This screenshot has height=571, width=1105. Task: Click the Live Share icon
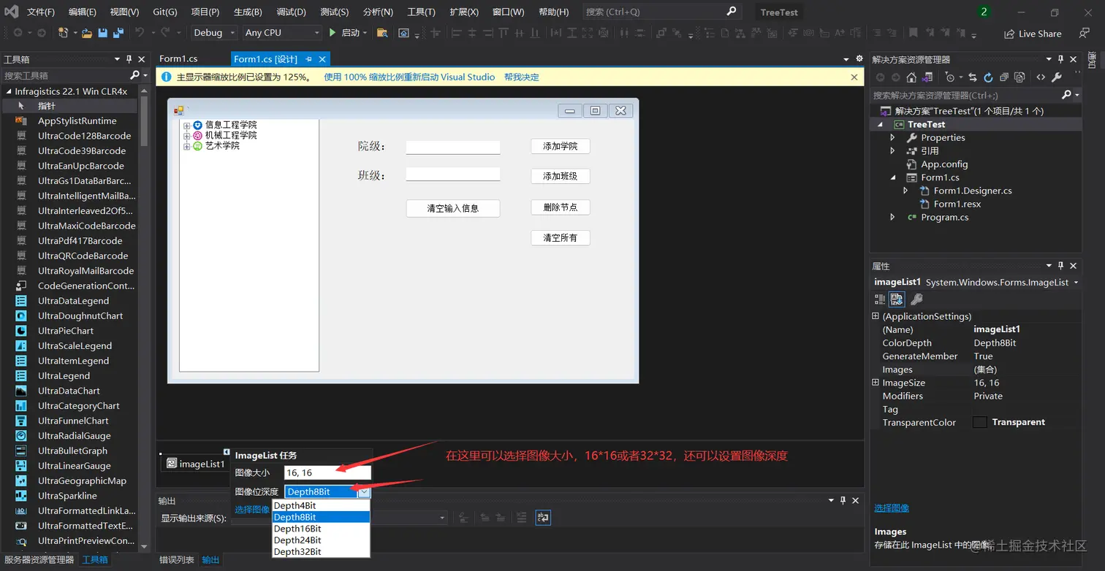[x=1009, y=34]
